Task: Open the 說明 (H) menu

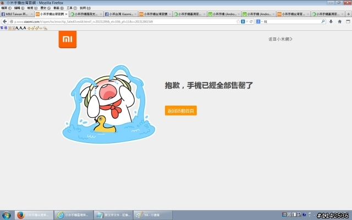Action: point(85,8)
